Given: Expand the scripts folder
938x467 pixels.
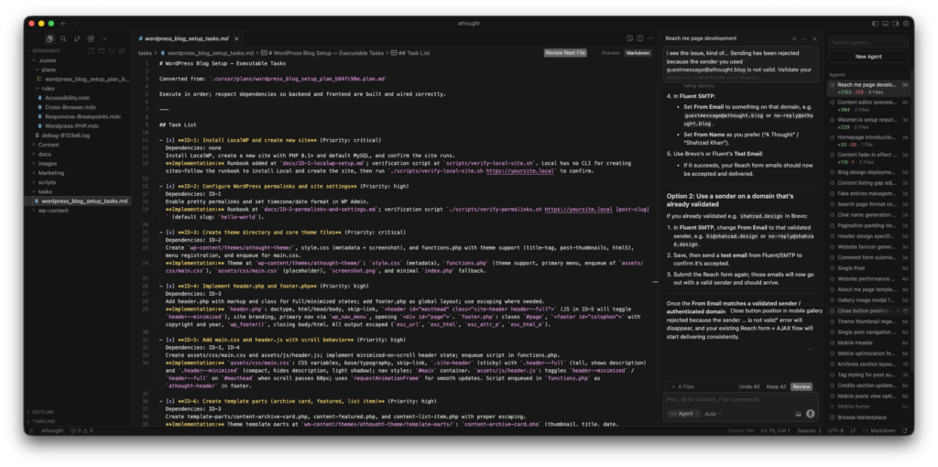Looking at the screenshot, I should pos(47,182).
